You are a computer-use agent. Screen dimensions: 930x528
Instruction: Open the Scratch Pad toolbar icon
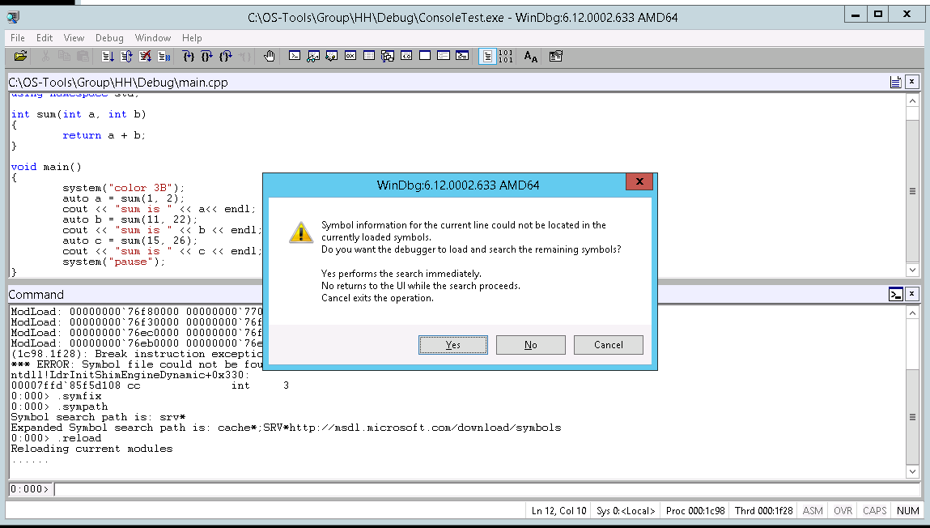coord(425,56)
